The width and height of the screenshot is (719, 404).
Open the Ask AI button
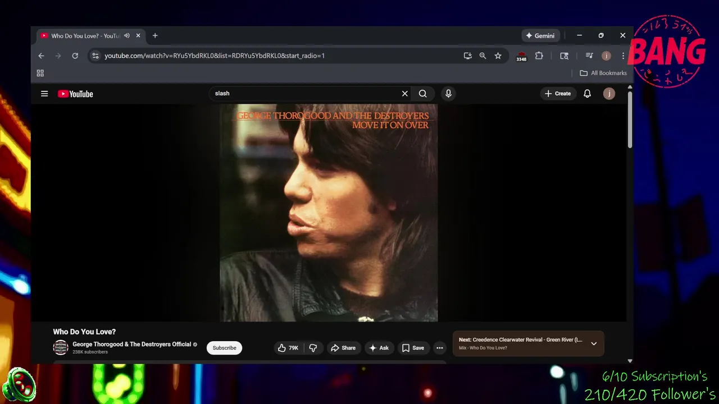point(379,348)
